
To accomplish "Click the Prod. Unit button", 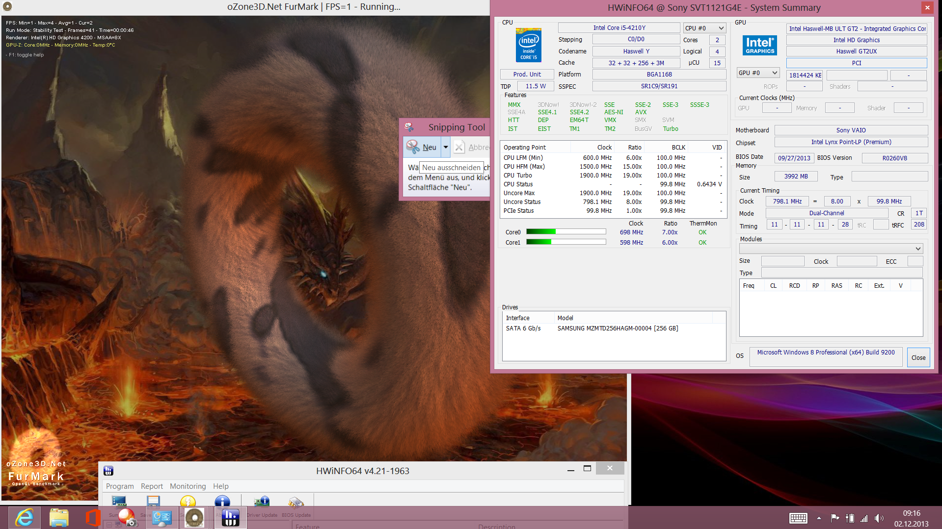I will [x=527, y=75].
